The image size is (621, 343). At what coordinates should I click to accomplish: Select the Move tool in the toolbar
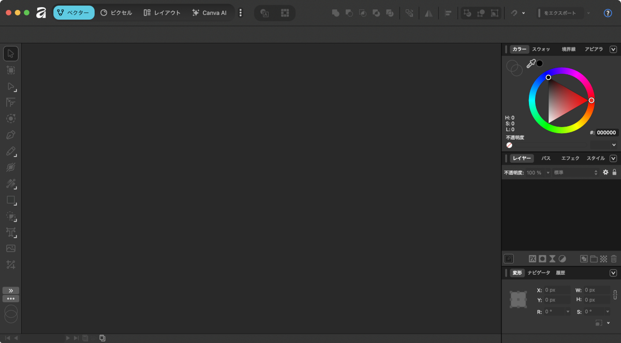(x=11, y=54)
